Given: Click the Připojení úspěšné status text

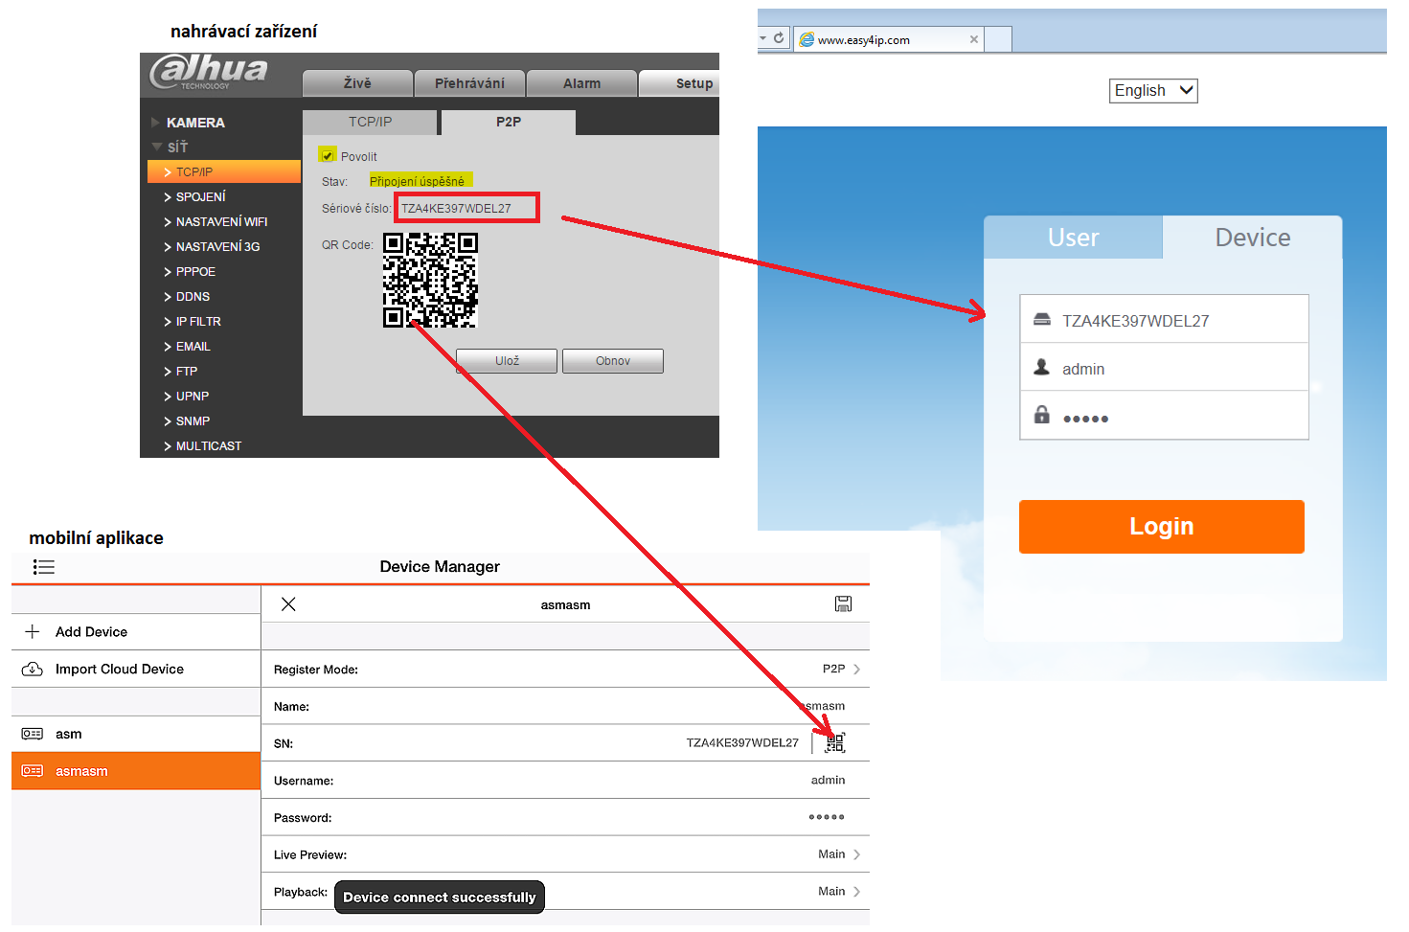Looking at the screenshot, I should coord(418,181).
